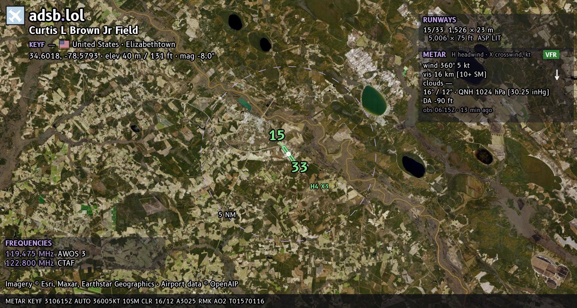Click the 5 NM range ring label
The width and height of the screenshot is (577, 308).
(x=227, y=215)
